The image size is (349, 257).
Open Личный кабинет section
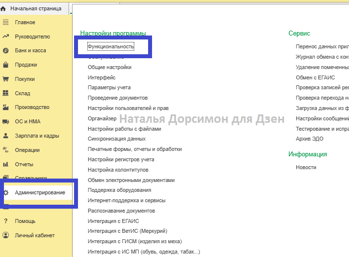click(x=35, y=235)
